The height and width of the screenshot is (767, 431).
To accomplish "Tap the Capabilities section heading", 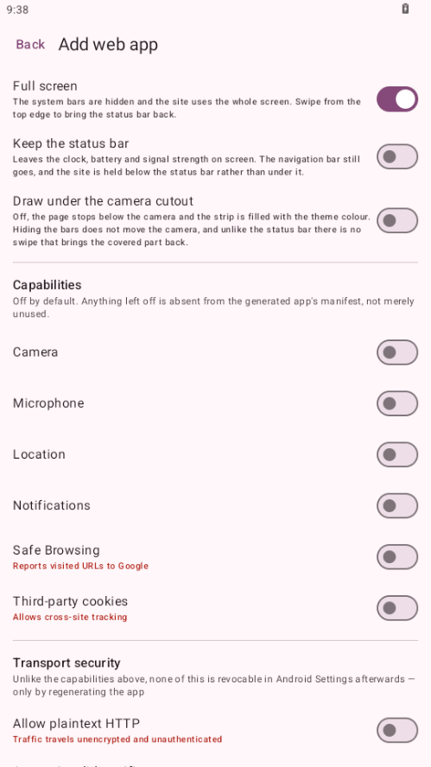I will (x=47, y=285).
